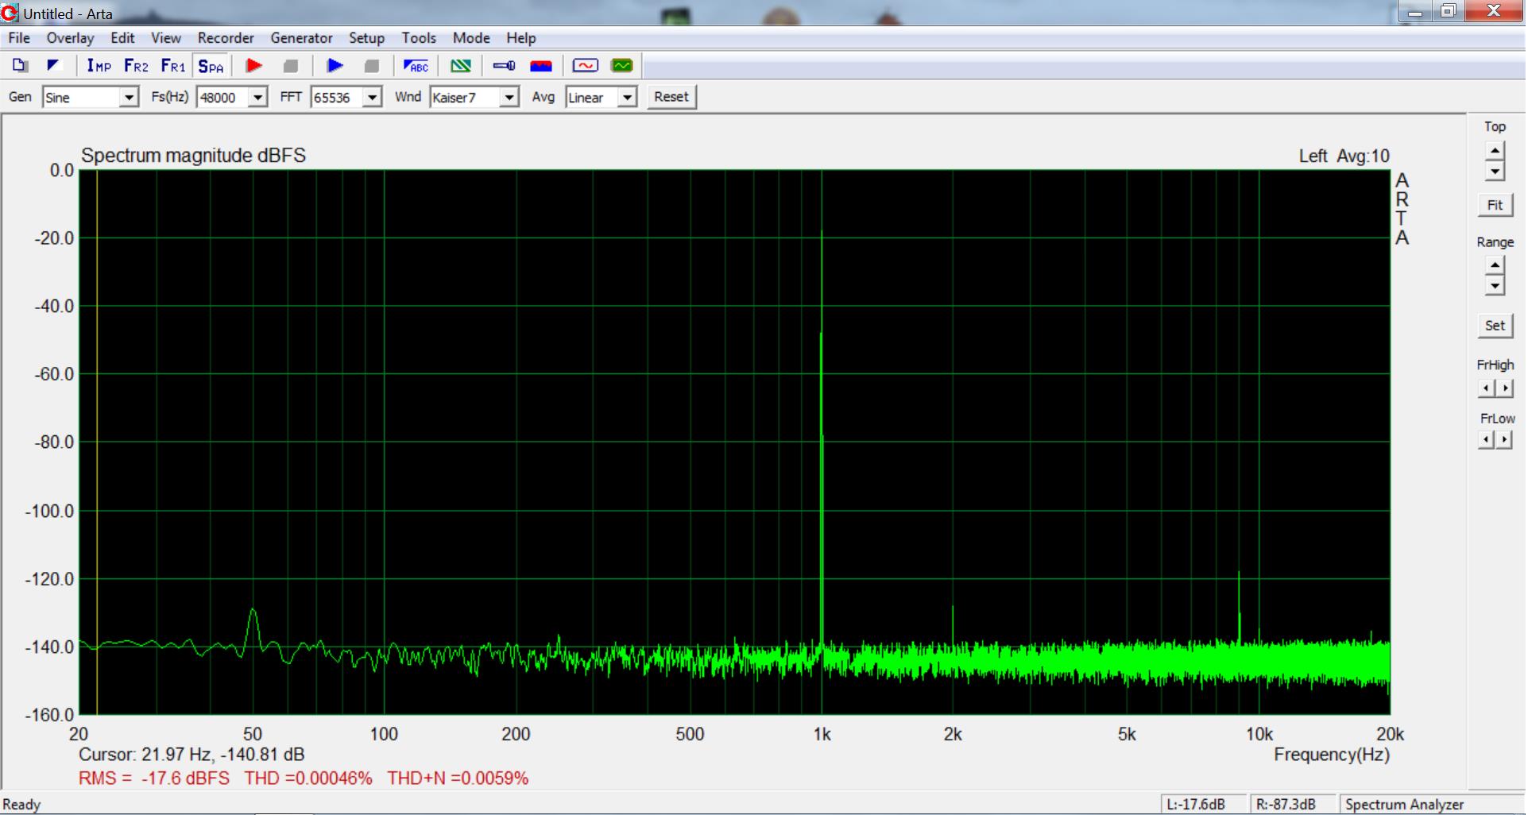Click the FrHigh right arrow

pos(1504,388)
